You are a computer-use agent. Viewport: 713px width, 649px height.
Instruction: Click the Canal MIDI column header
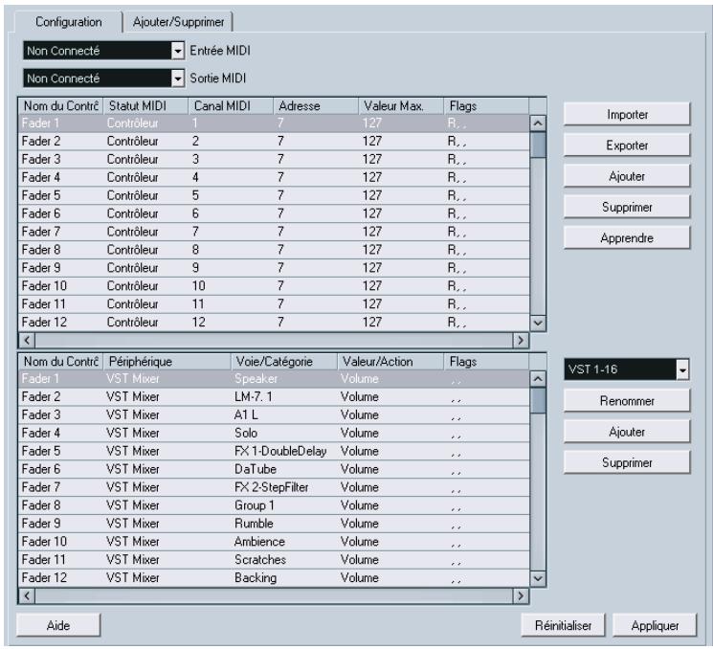click(x=231, y=106)
